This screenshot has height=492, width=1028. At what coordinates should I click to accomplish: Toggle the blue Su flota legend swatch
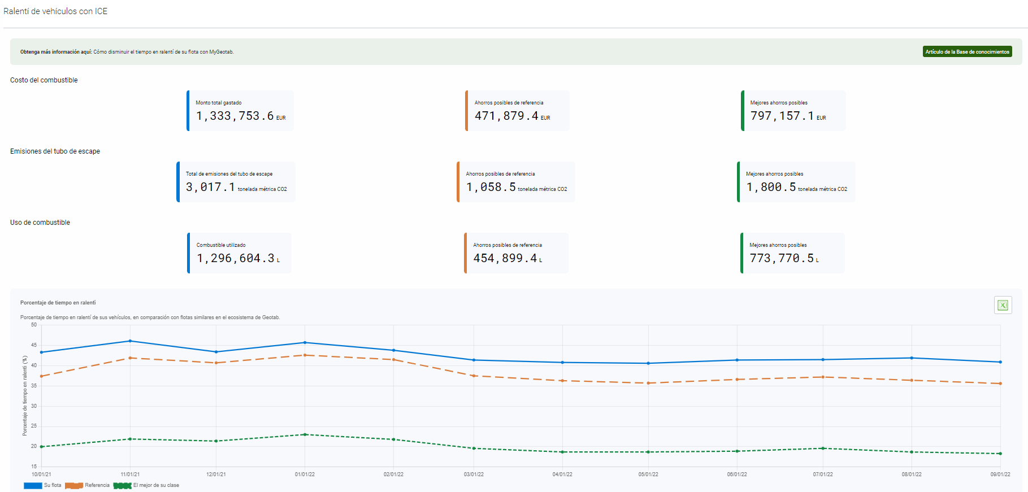coord(33,485)
